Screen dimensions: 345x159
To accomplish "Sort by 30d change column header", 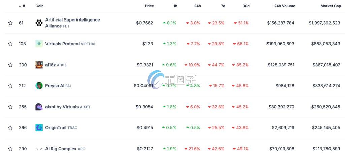I will click(246, 6).
